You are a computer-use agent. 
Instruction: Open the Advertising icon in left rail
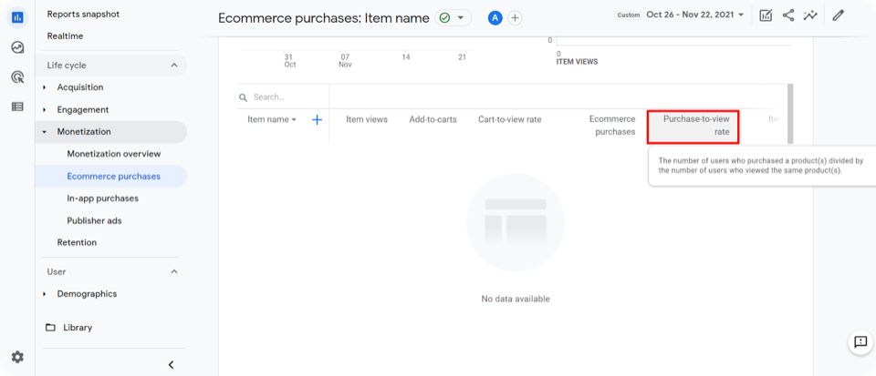(x=17, y=77)
